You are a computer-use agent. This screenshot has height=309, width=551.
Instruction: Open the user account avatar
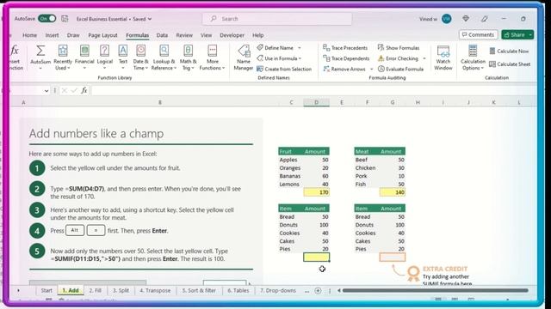coord(446,19)
